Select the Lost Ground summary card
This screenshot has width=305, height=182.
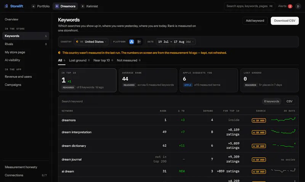pos(270,80)
